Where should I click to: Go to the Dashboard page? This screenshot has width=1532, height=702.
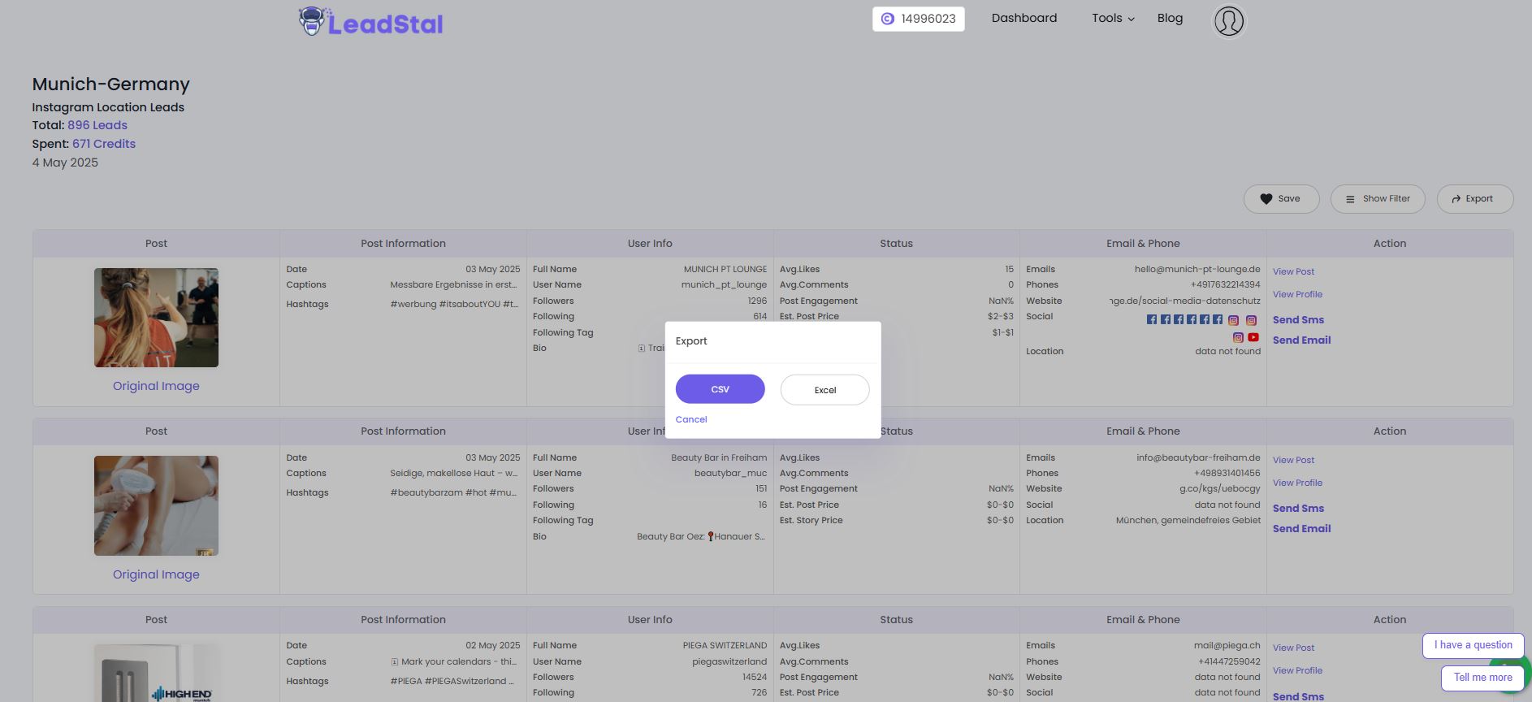point(1023,19)
